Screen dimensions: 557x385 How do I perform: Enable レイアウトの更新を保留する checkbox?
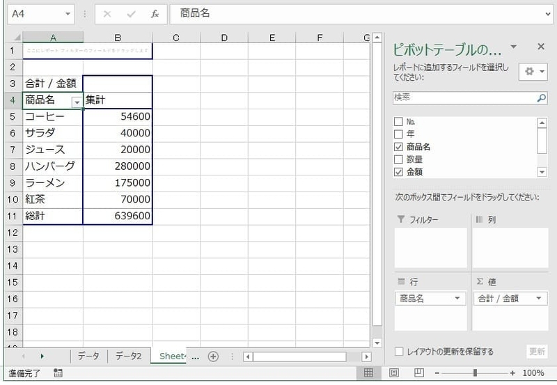[399, 352]
